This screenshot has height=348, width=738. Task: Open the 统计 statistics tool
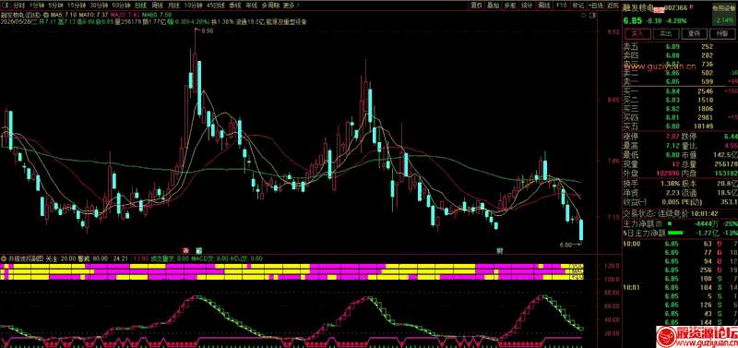point(527,6)
